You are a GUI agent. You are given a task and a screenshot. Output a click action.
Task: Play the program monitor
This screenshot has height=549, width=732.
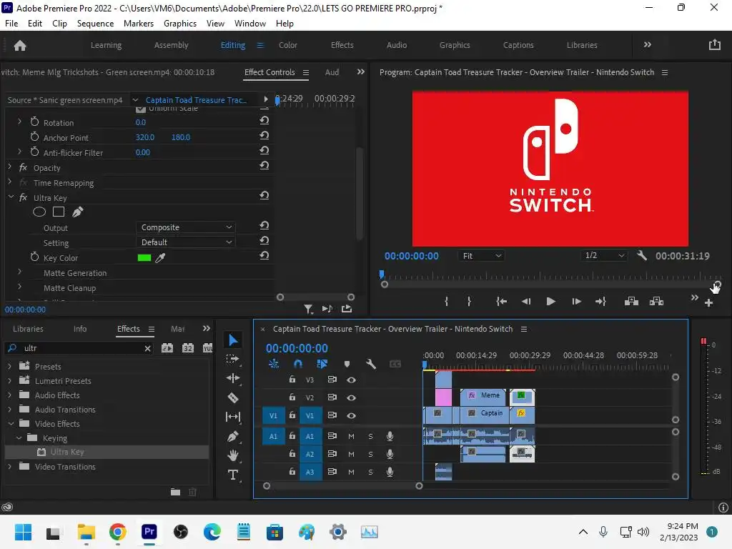551,302
